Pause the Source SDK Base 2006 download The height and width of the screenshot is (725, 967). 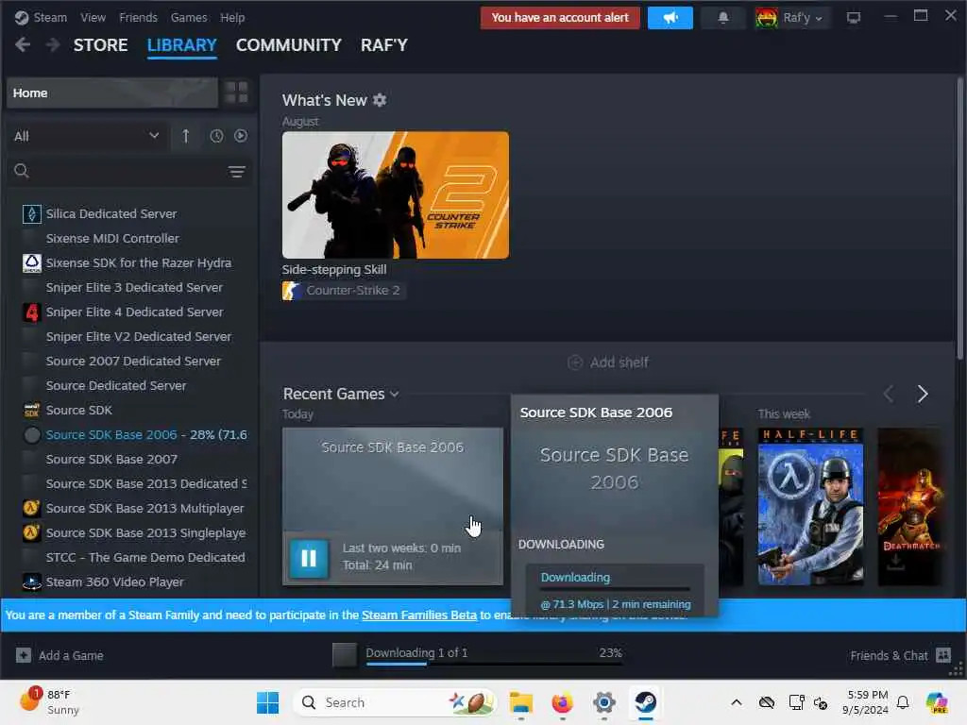point(309,558)
